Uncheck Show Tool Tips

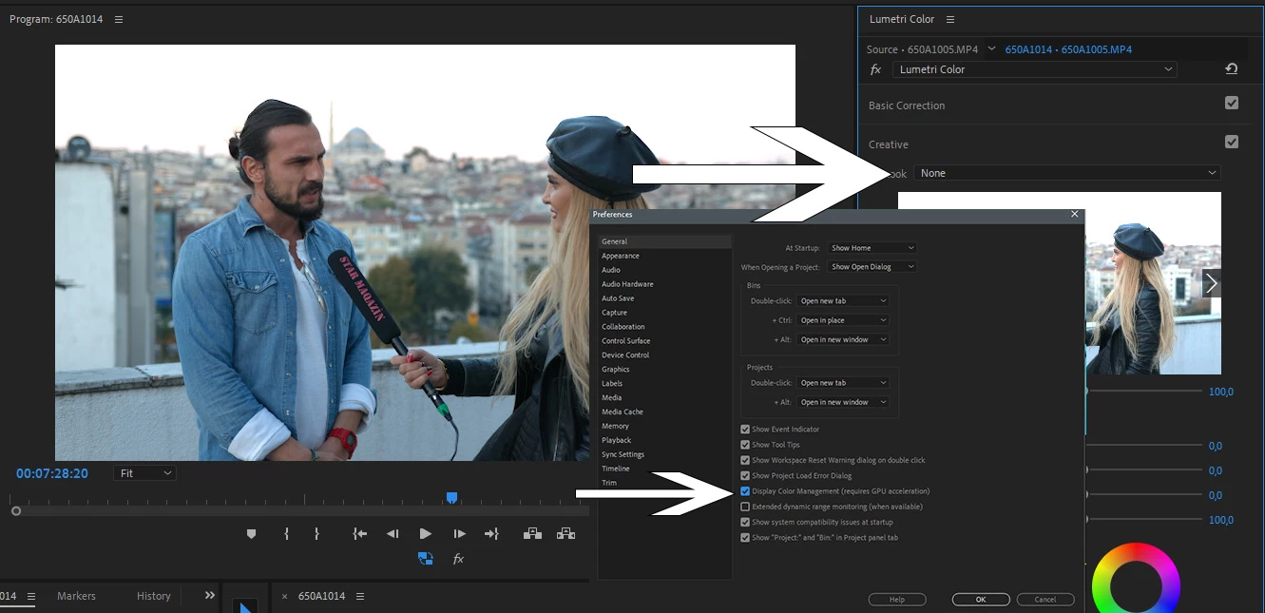tap(745, 445)
